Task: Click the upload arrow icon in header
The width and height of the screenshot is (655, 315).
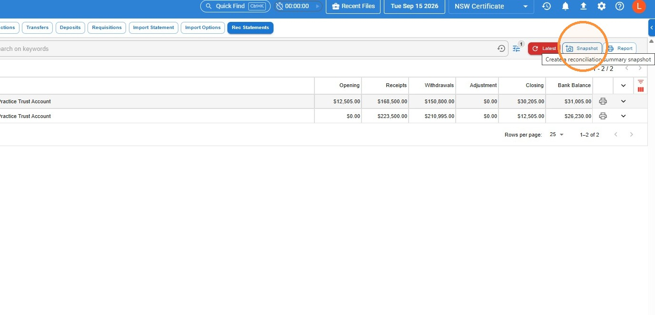Action: click(x=583, y=6)
